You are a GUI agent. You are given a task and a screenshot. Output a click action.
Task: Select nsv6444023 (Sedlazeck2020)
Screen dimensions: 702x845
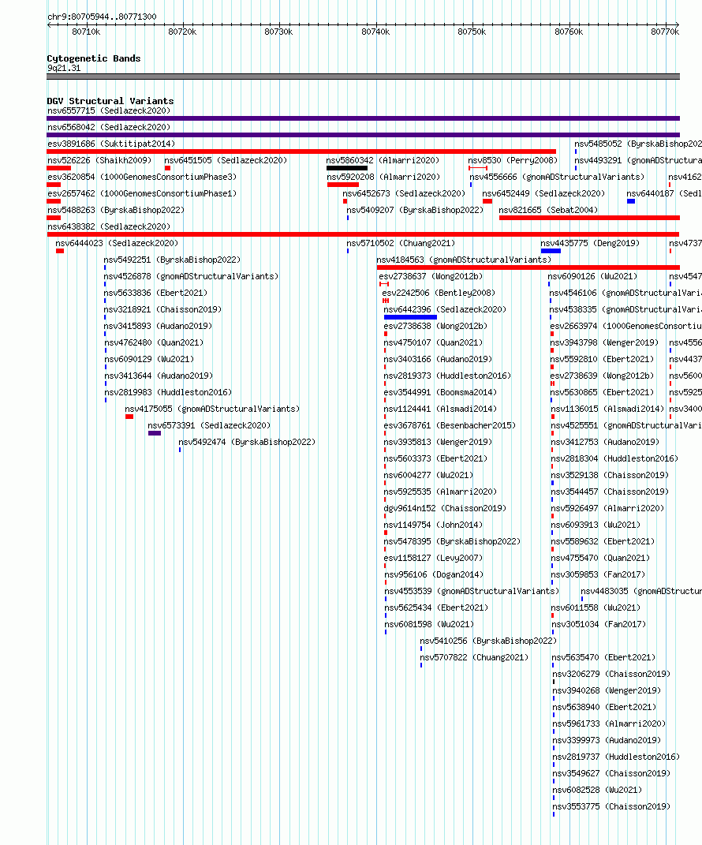pos(117,244)
